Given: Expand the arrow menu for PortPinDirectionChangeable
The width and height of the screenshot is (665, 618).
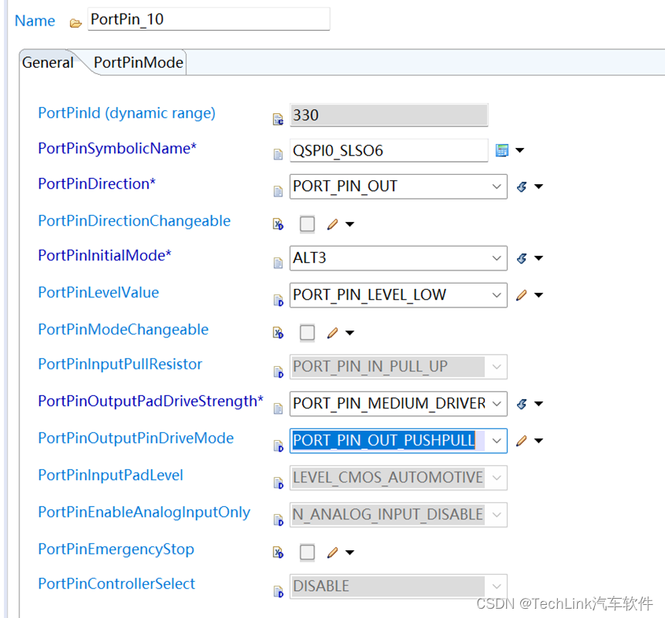Looking at the screenshot, I should coord(350,224).
